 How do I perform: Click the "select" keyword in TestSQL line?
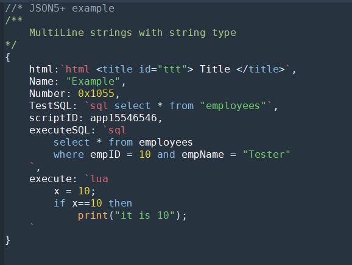(x=132, y=105)
